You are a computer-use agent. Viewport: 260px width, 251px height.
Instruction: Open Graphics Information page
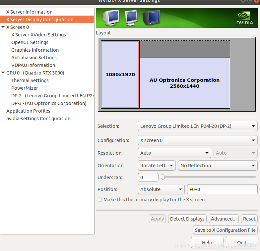[x=35, y=50]
